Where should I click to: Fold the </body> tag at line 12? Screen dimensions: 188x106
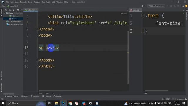coord(37,60)
